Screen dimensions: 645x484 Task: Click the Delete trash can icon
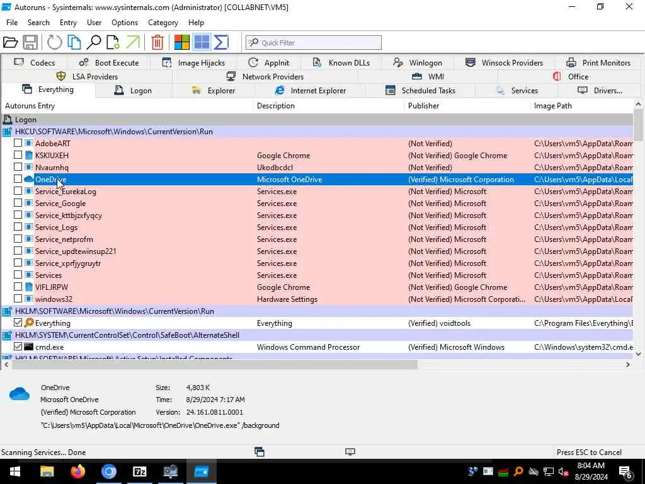(157, 42)
